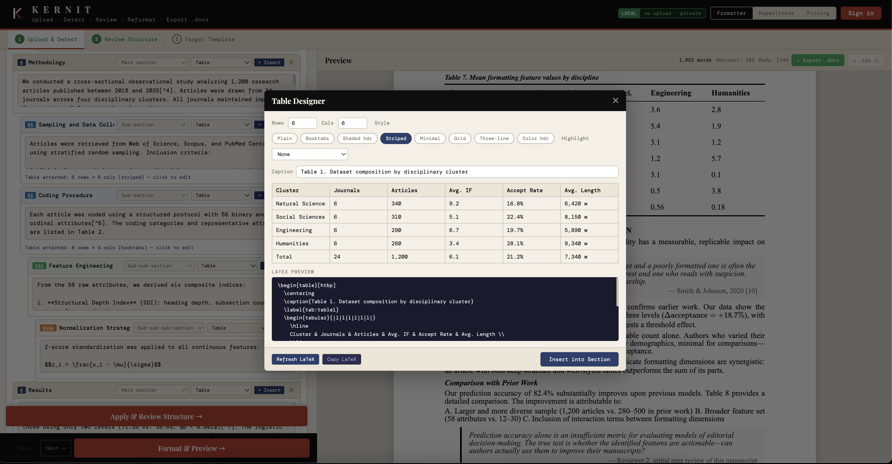892x464 pixels.
Task: Close the Table Designer dialog
Action: tap(615, 100)
